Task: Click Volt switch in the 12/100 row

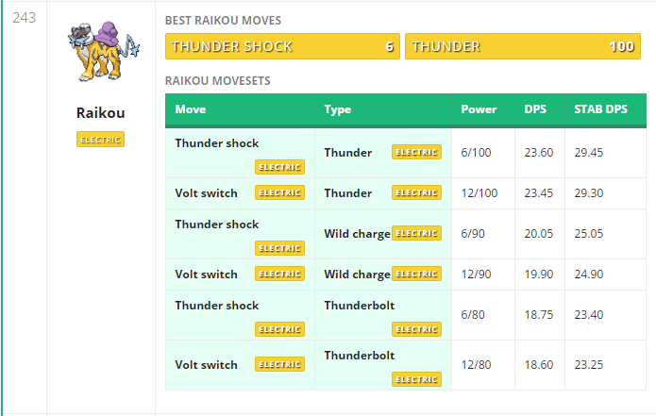Action: tap(206, 193)
